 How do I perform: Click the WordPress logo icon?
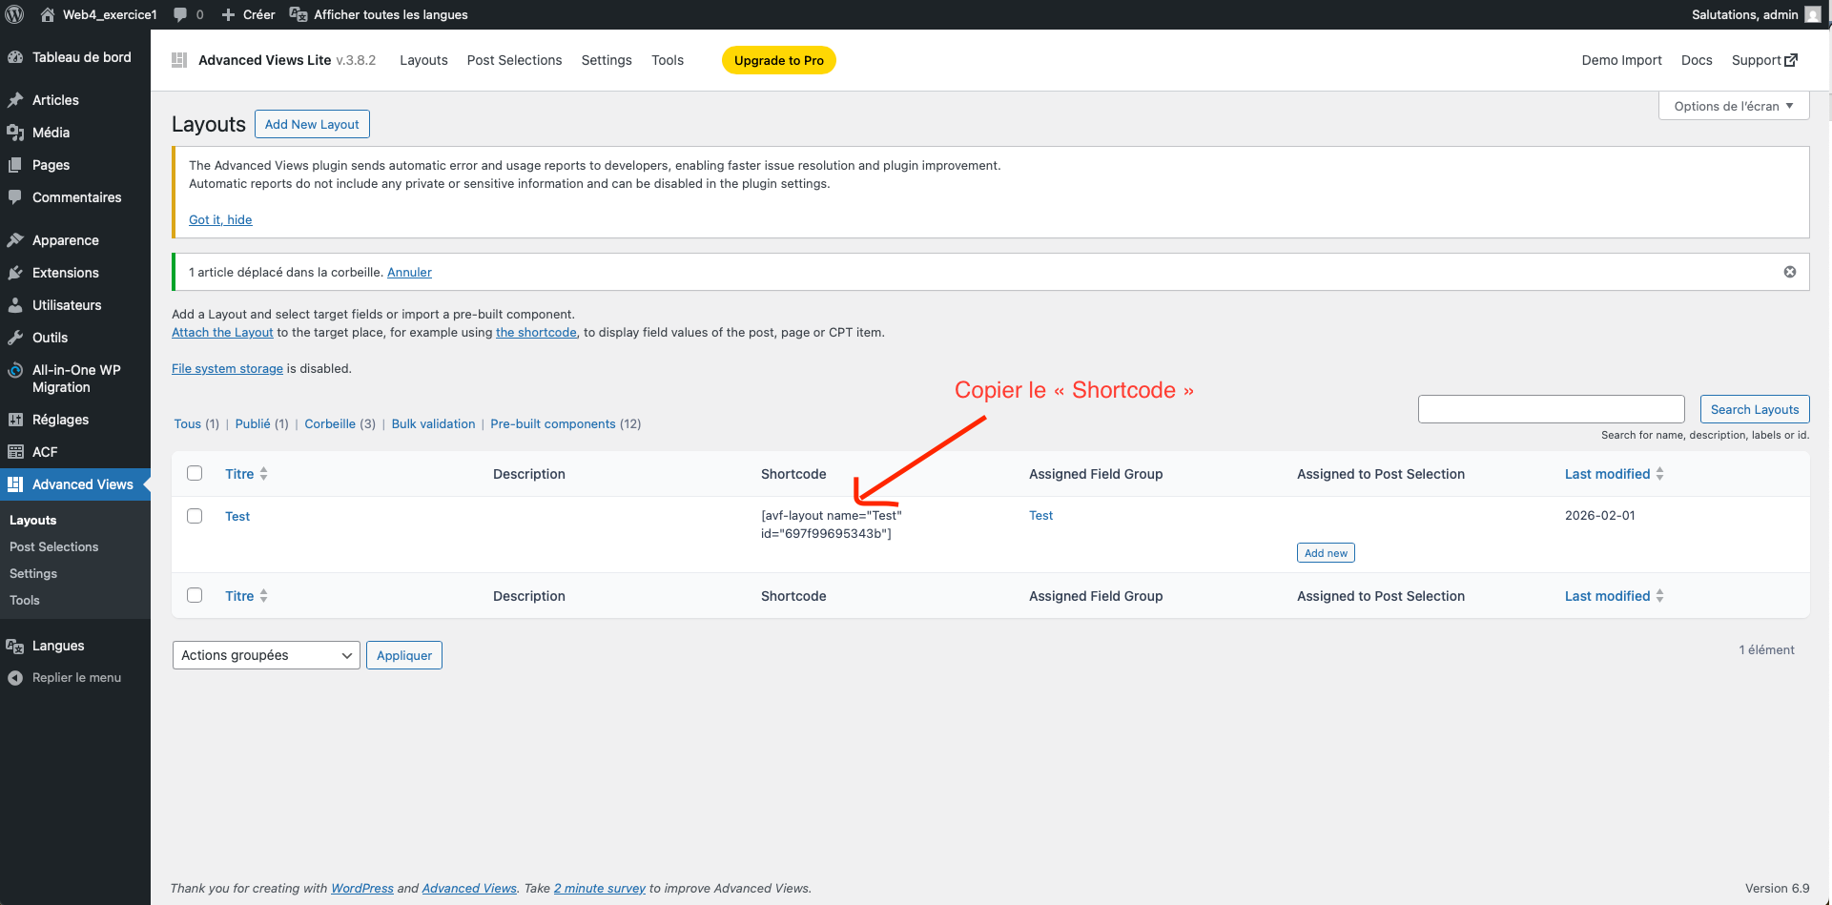point(15,14)
